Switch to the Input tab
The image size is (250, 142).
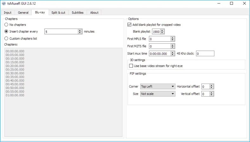tap(8, 13)
